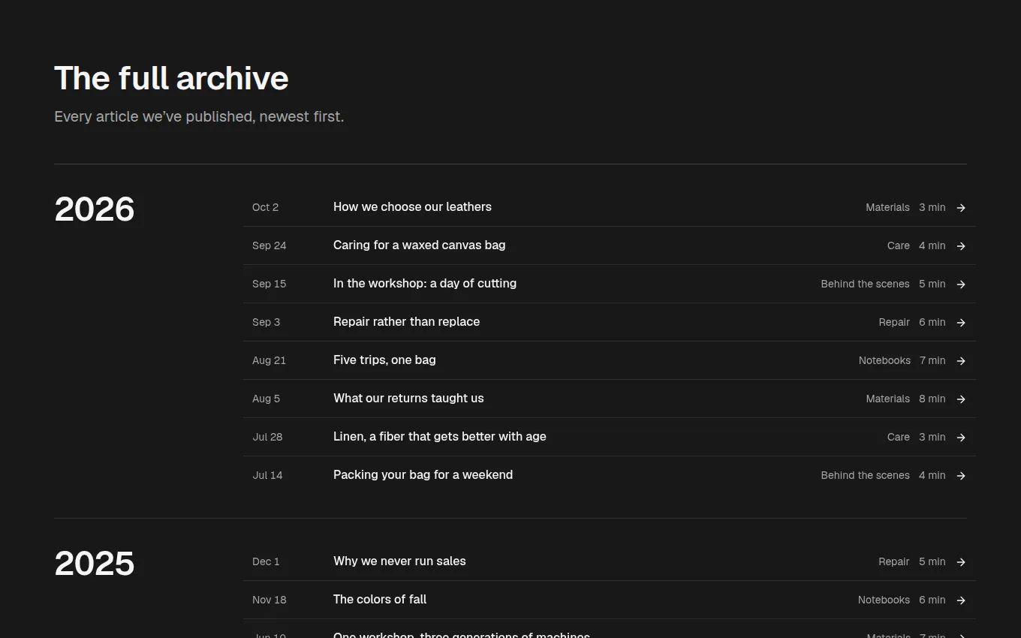Click Behind the scenes tag on Jul 14 row
Screen dimensions: 1021x638
(866, 476)
